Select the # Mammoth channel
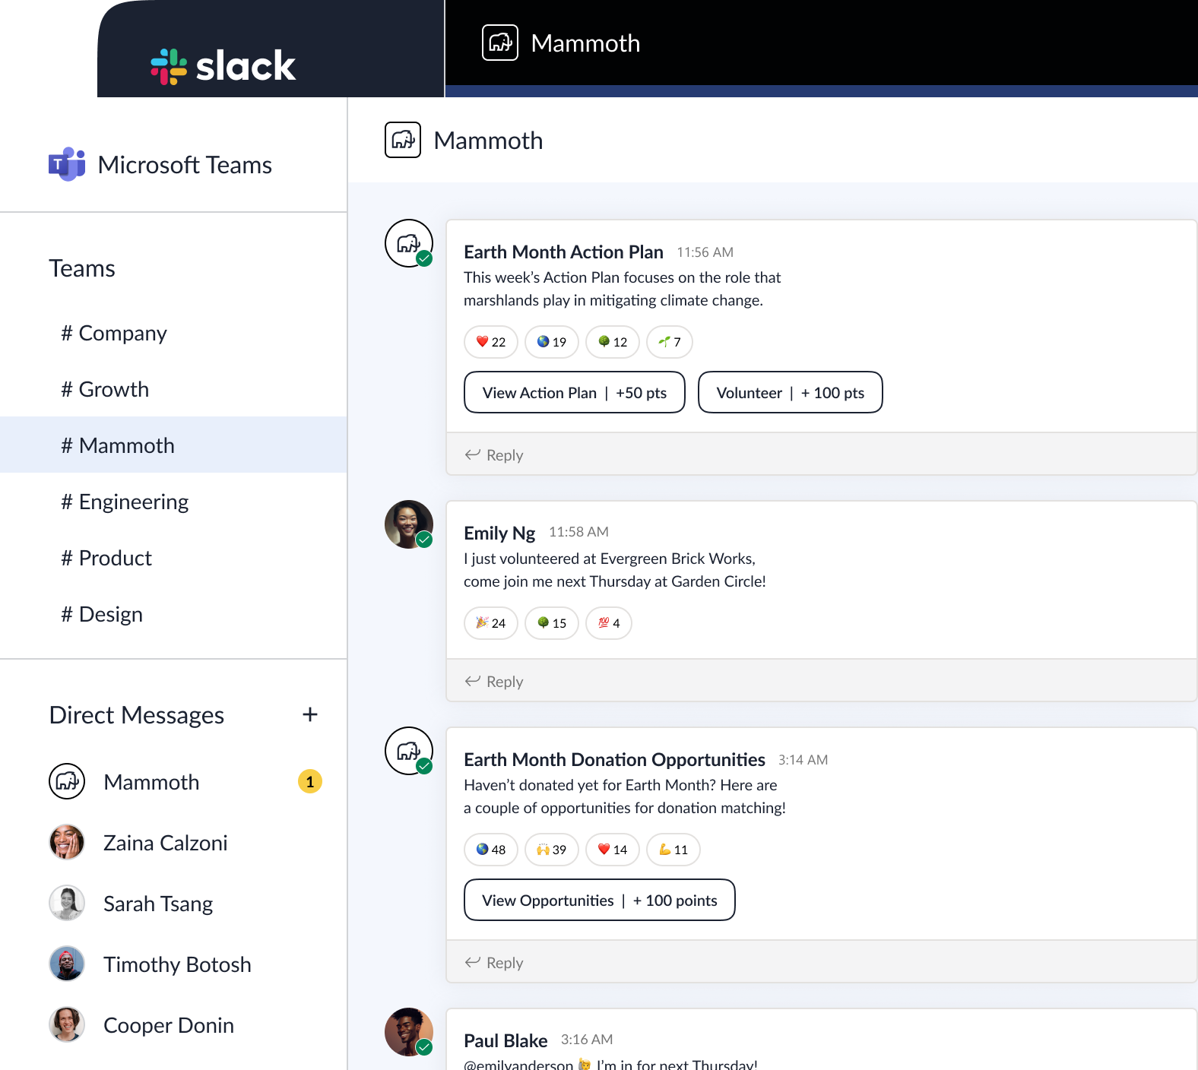 click(173, 445)
